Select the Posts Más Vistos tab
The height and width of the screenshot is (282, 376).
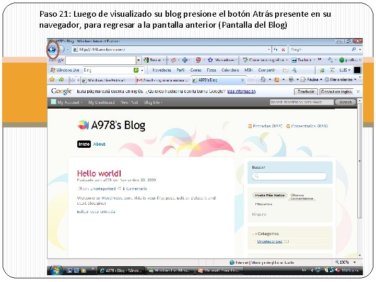tap(270, 195)
